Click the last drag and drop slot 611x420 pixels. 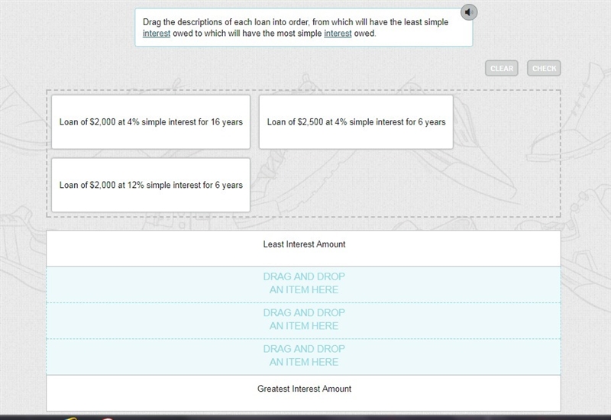coord(303,357)
